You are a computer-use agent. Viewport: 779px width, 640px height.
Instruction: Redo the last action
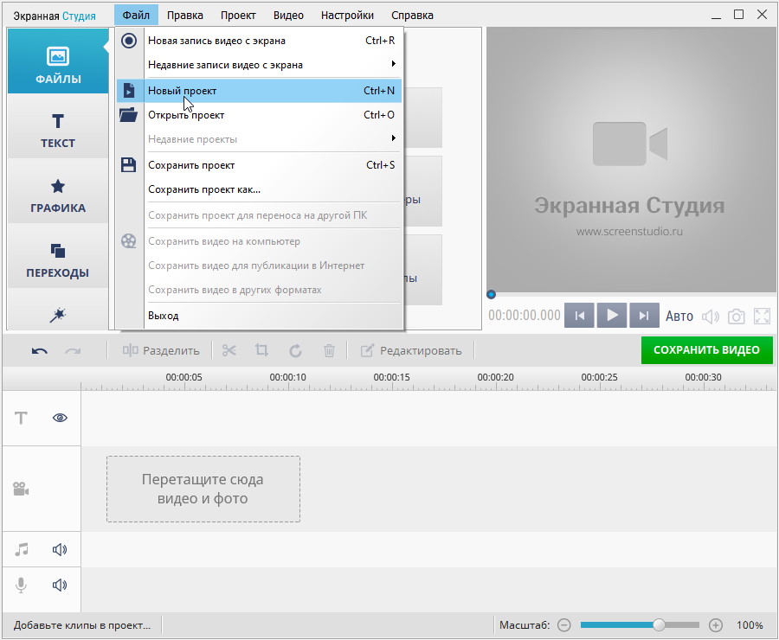point(73,351)
